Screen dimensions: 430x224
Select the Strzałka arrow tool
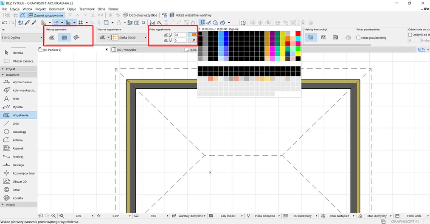19,53
